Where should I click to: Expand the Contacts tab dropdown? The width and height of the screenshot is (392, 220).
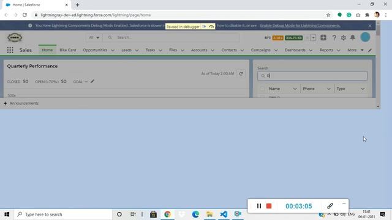point(242,50)
